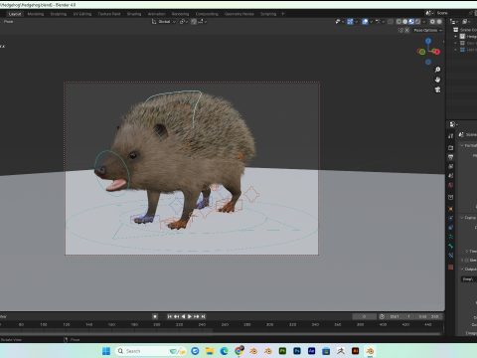This screenshot has height=358, width=477.
Task: Collapse the Format panel in properties
Action: (x=462, y=145)
